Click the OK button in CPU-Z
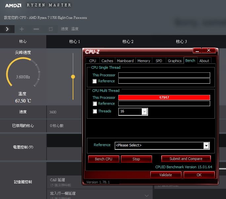Screen dimensions: 226x199 click(x=199, y=175)
